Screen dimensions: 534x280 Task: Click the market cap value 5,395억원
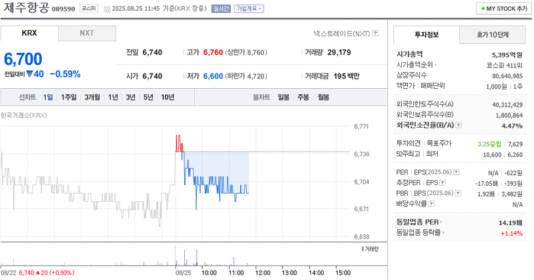[x=507, y=55]
